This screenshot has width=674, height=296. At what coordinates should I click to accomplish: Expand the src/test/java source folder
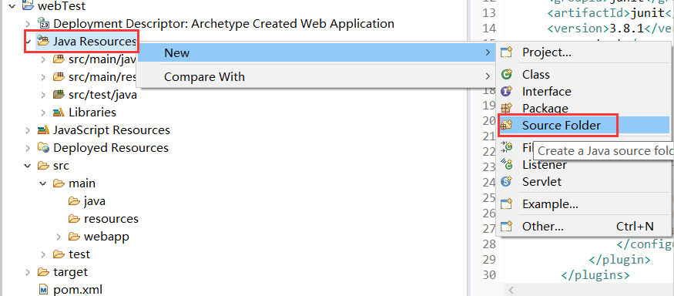[x=43, y=95]
